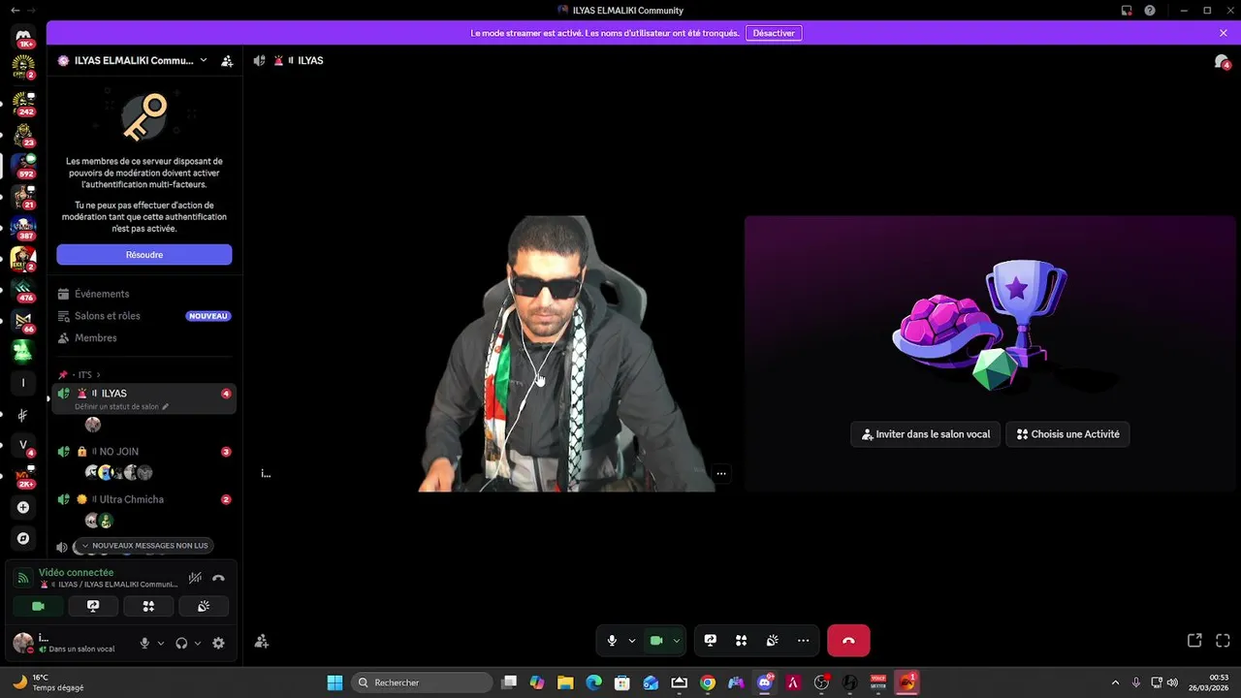This screenshot has height=698, width=1241.
Task: Jump to NOUVEAUX MESSAGES NON LUS
Action: tap(143, 546)
